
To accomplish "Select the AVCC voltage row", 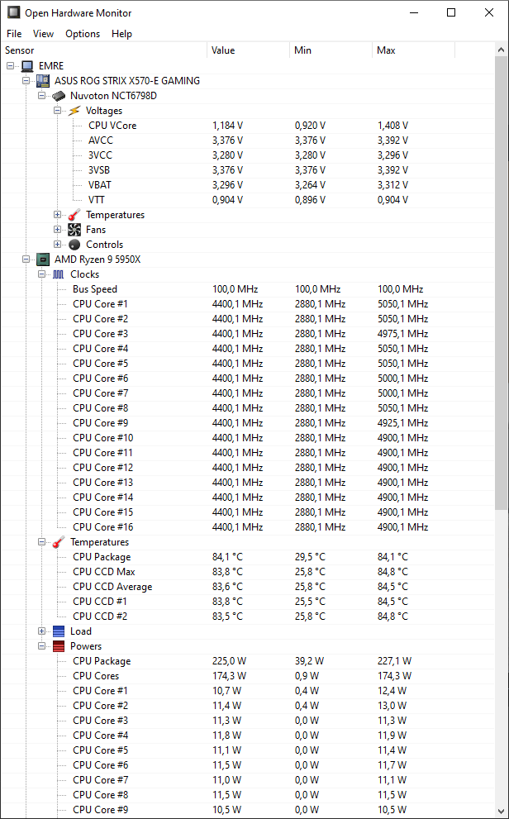I will (x=247, y=140).
